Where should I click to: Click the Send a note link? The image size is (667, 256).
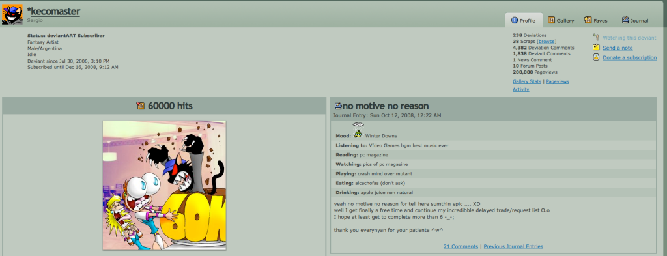617,48
